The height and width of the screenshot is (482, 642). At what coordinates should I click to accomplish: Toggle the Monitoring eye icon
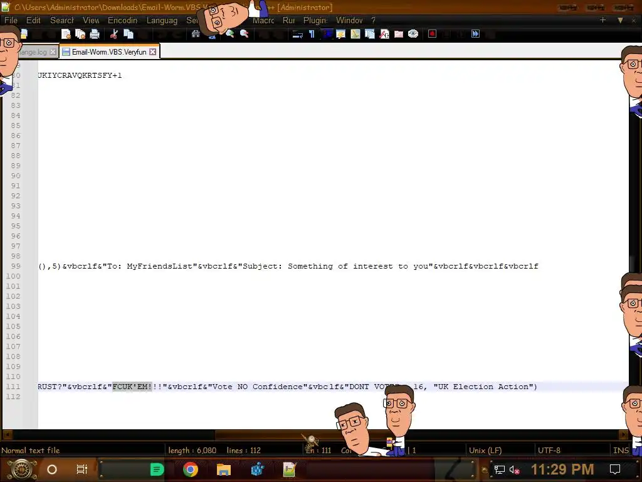413,34
